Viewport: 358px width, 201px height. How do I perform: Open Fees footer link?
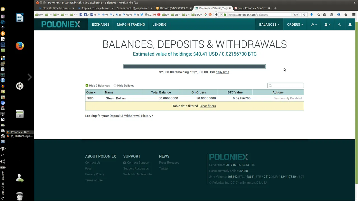point(88,168)
